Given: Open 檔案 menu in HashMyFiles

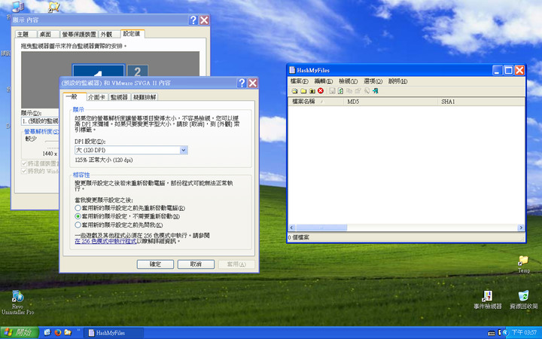Looking at the screenshot, I should (x=299, y=81).
